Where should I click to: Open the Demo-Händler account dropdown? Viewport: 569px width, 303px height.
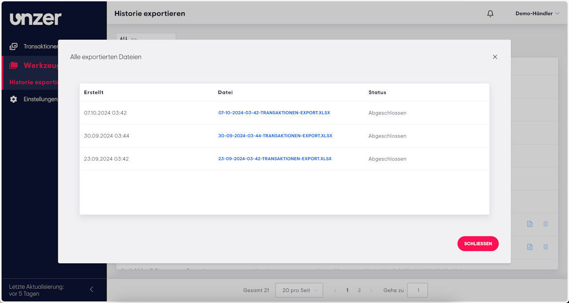(x=537, y=14)
